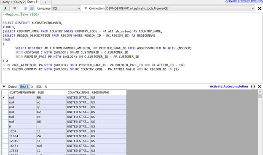Image resolution: width=263 pixels, height=155 pixels.
Task: Click the 'SELECT DISTINCT X.CUSTOMERNUMBER,' line in editor
Action: (32, 23)
